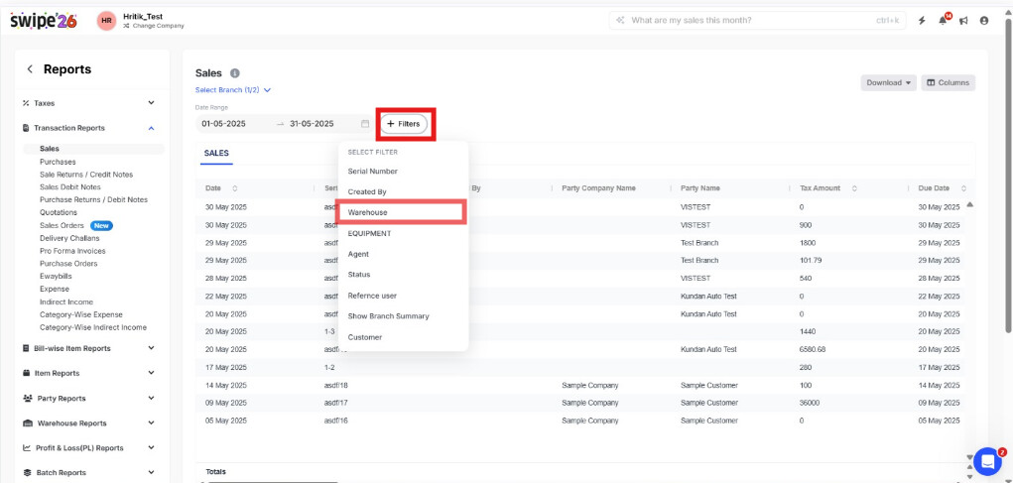Switch to the SALES tab
Screen dimensions: 1013x483
(x=216, y=154)
